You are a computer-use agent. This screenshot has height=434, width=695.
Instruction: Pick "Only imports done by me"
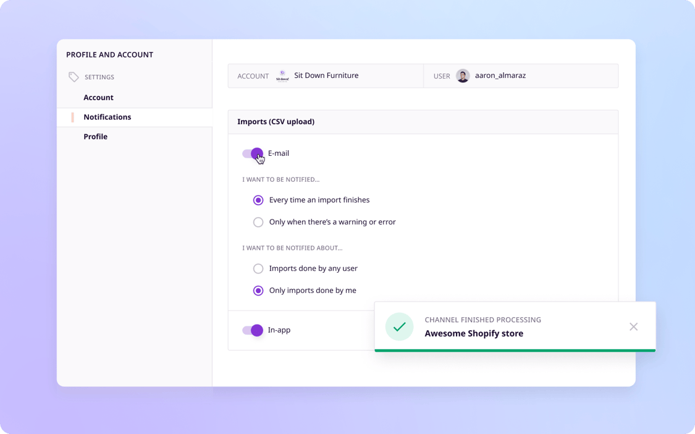point(258,291)
